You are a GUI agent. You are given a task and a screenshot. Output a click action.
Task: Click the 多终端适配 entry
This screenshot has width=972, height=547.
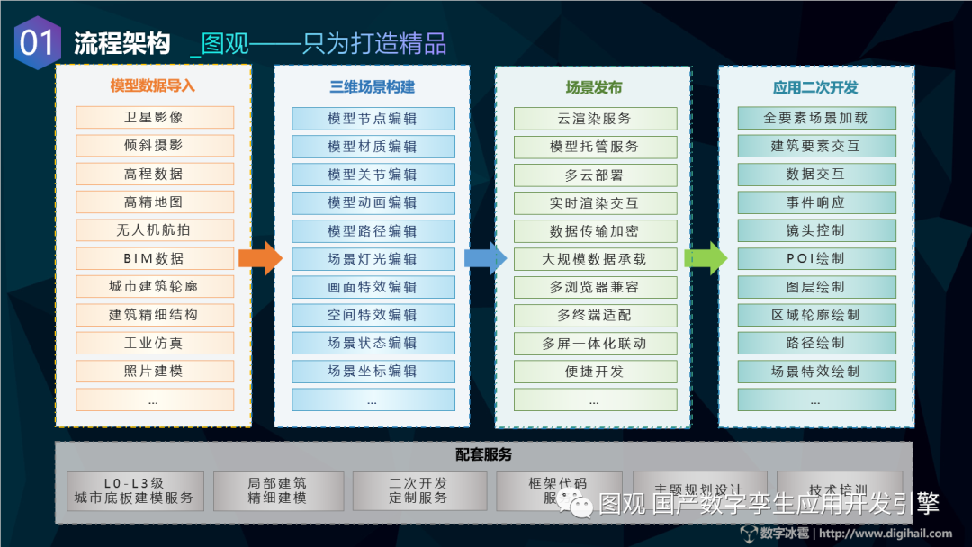coord(595,315)
